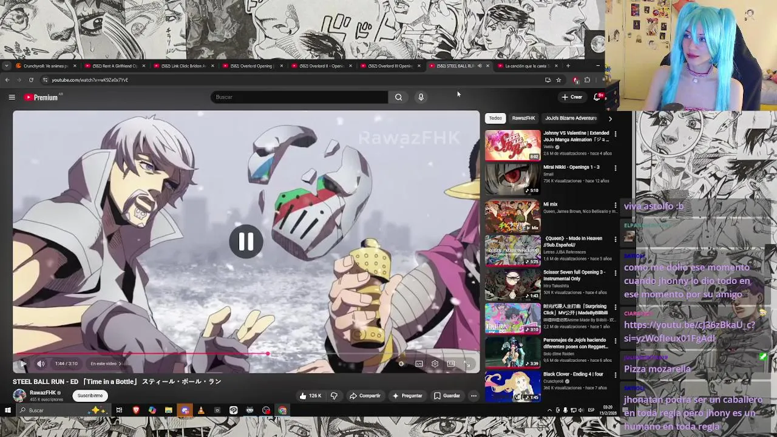The image size is (777, 437).
Task: Focus the YouTube 'Buscar' search field
Action: pos(299,97)
